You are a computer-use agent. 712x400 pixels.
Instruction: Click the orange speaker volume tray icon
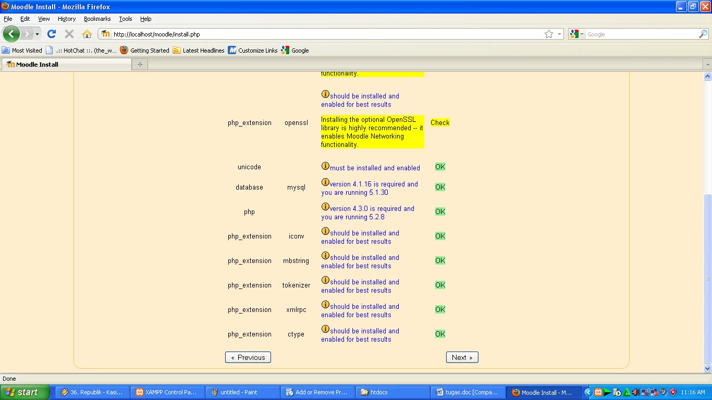[636, 392]
